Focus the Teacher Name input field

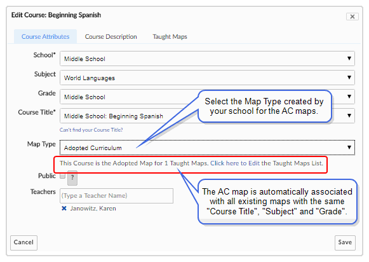[x=116, y=196]
